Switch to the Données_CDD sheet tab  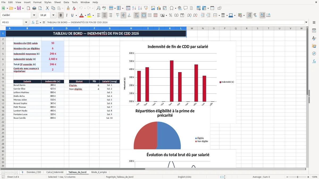tap(34, 172)
